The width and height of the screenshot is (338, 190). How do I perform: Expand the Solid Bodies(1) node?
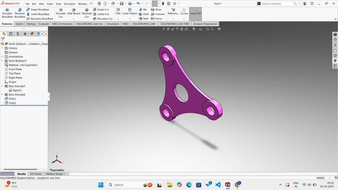pyautogui.click(x=2, y=61)
